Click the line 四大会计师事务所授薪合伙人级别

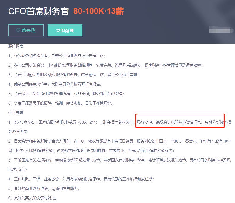tap(119, 141)
